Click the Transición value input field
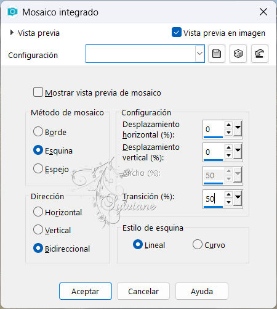 coord(214,199)
